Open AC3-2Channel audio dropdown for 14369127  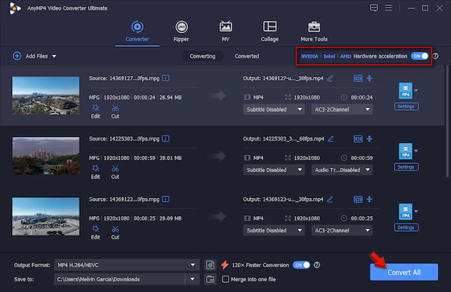point(342,109)
